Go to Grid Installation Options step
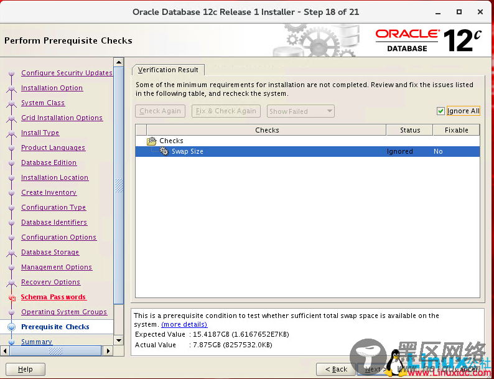The height and width of the screenshot is (379, 494). coord(62,118)
